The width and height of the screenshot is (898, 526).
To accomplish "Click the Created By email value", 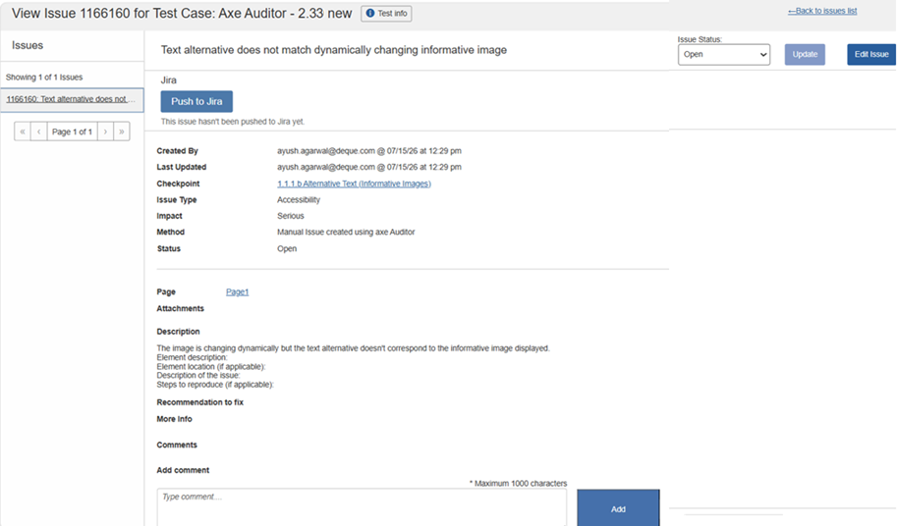I will [368, 151].
